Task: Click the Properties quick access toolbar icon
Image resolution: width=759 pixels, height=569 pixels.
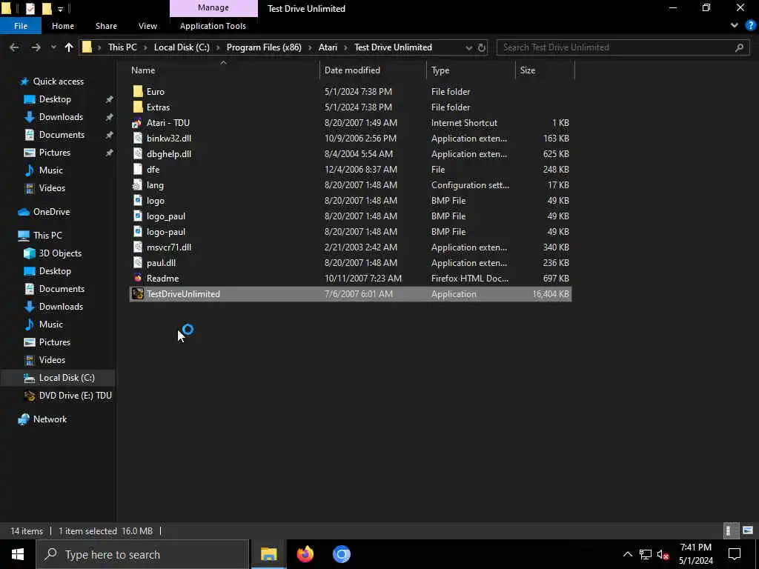Action: point(30,8)
